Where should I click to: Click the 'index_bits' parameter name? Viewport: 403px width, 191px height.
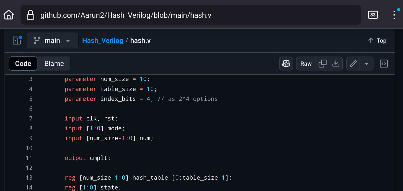[118, 99]
